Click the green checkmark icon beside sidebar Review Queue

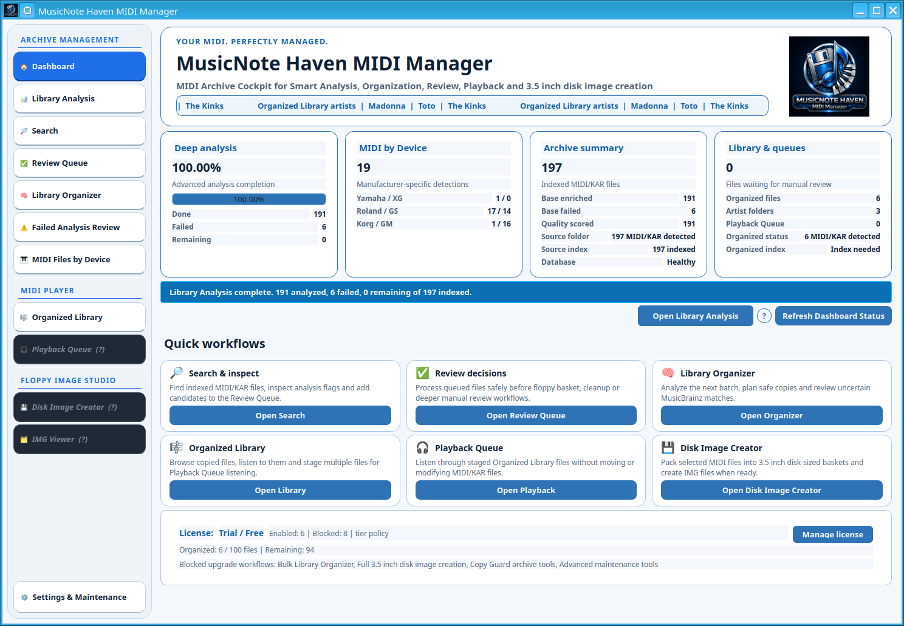click(x=24, y=163)
